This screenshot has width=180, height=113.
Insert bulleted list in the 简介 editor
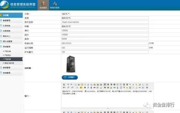(x=121, y=85)
